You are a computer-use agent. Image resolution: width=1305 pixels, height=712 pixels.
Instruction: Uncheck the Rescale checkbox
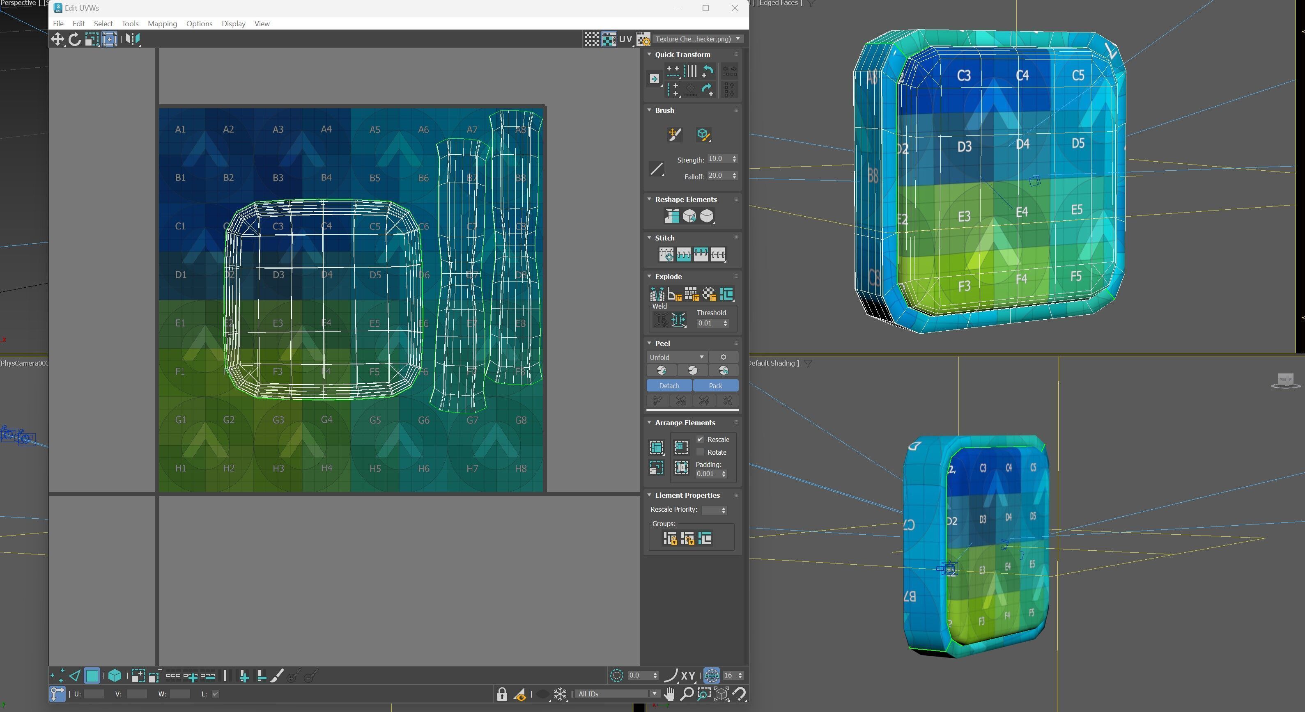pos(700,439)
